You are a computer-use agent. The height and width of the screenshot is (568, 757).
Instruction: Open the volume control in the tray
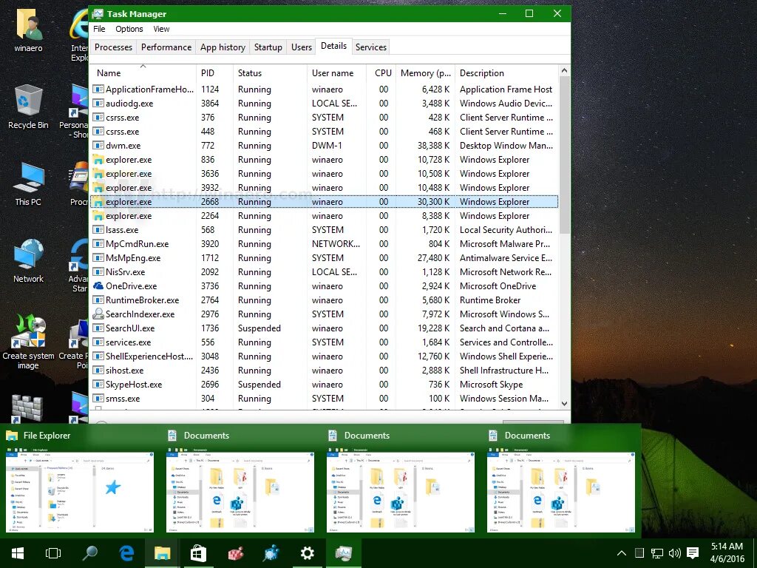[674, 553]
